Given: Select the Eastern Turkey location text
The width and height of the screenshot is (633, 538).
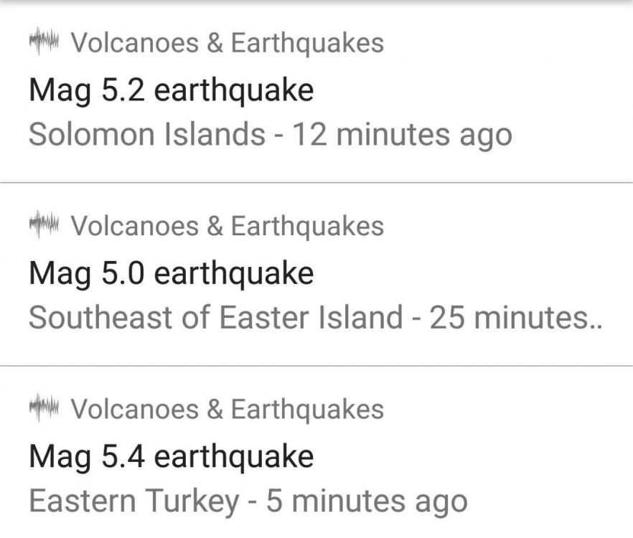Looking at the screenshot, I should (133, 501).
